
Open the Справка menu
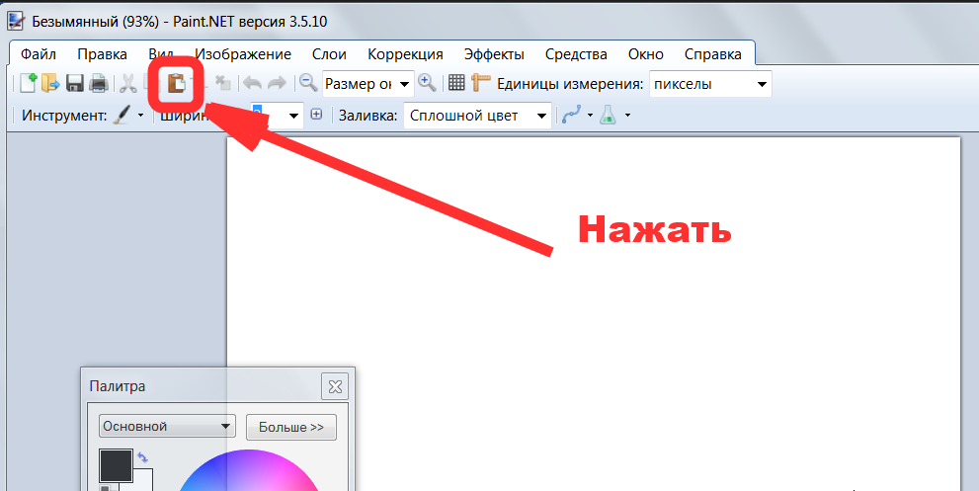[713, 54]
